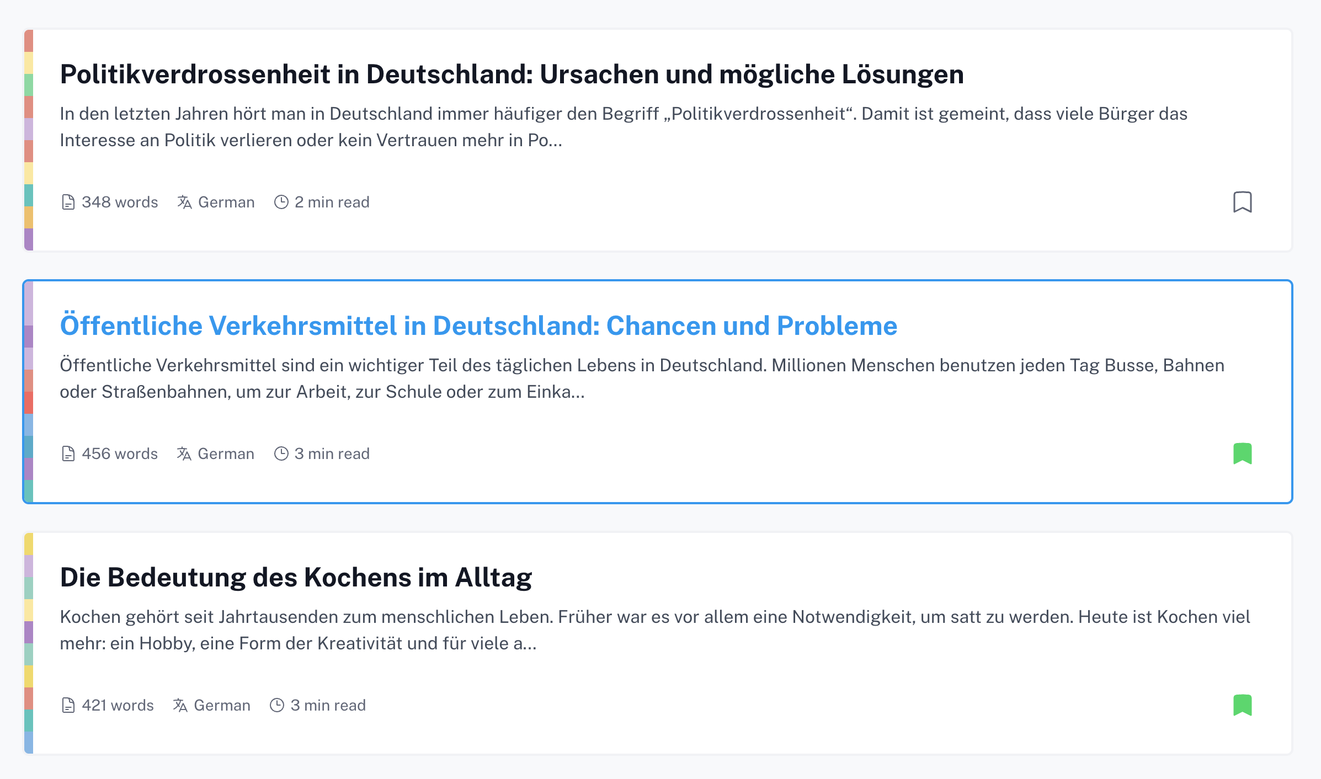Open the Politikverdrossenheit in Deutschland article title
Image resolution: width=1321 pixels, height=779 pixels.
pyautogui.click(x=512, y=74)
